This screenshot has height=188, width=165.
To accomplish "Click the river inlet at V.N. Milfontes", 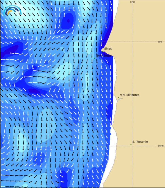I will (119, 99).
